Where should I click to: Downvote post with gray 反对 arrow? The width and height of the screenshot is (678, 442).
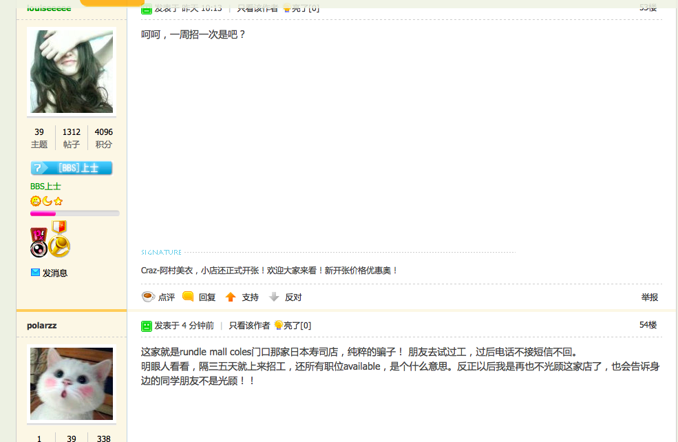click(x=274, y=297)
